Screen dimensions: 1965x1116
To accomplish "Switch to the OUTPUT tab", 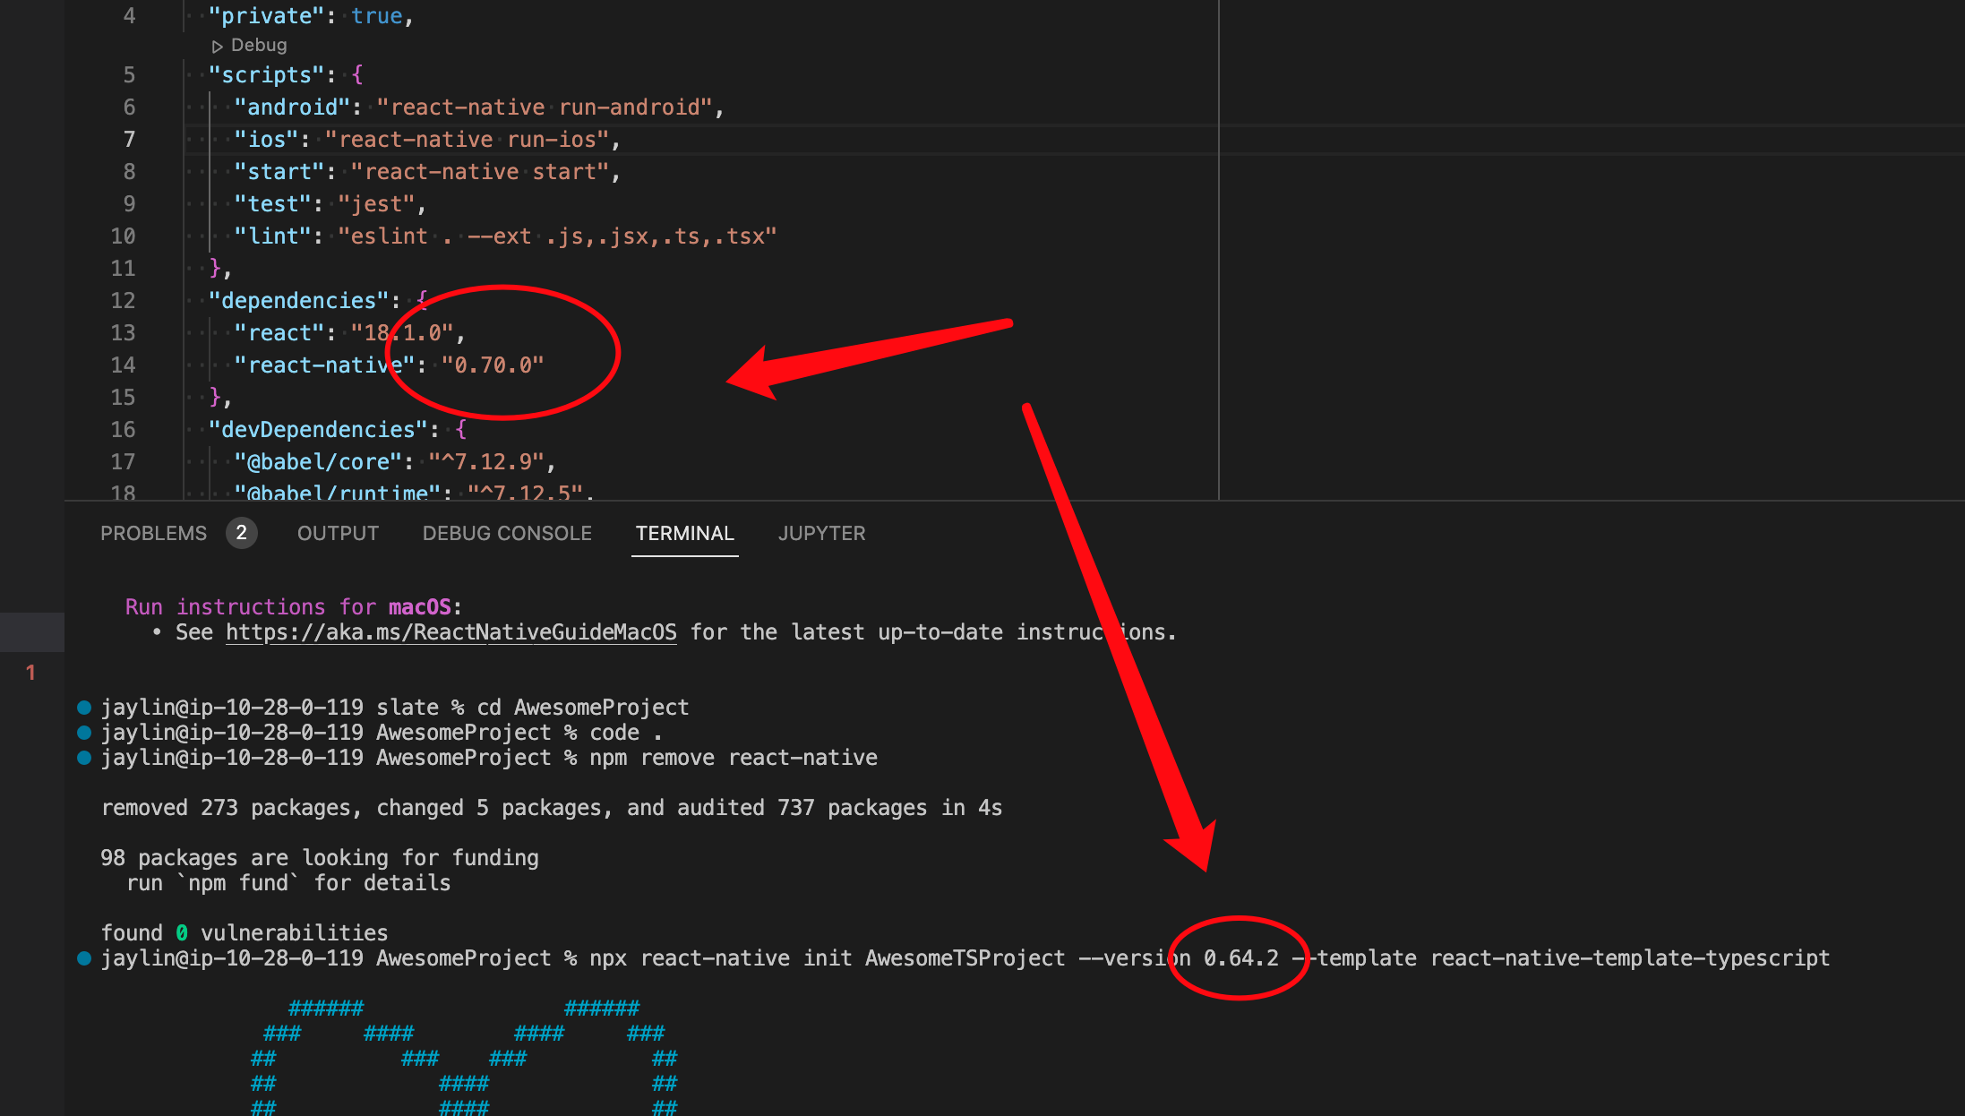I will coord(337,533).
